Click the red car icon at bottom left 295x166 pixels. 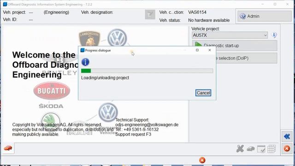[8, 148]
